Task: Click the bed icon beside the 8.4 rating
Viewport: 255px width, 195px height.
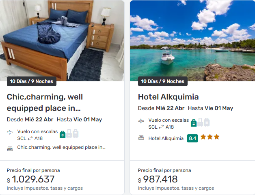Action: click(x=141, y=138)
